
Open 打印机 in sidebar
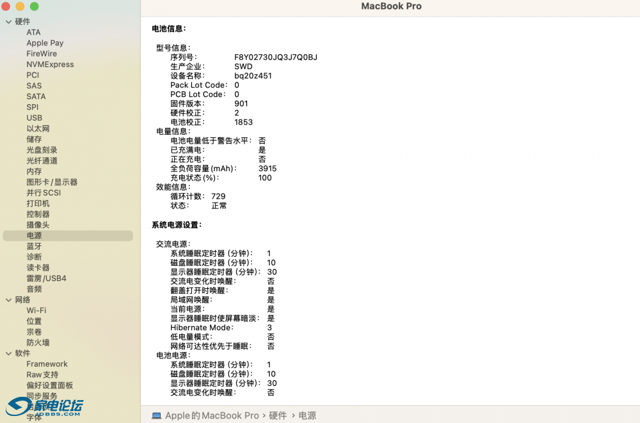coord(38,203)
